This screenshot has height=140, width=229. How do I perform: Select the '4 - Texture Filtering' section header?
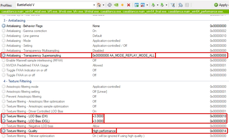point(17,81)
